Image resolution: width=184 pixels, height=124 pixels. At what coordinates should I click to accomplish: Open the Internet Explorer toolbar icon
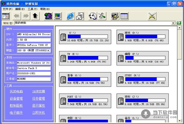pos(70,16)
